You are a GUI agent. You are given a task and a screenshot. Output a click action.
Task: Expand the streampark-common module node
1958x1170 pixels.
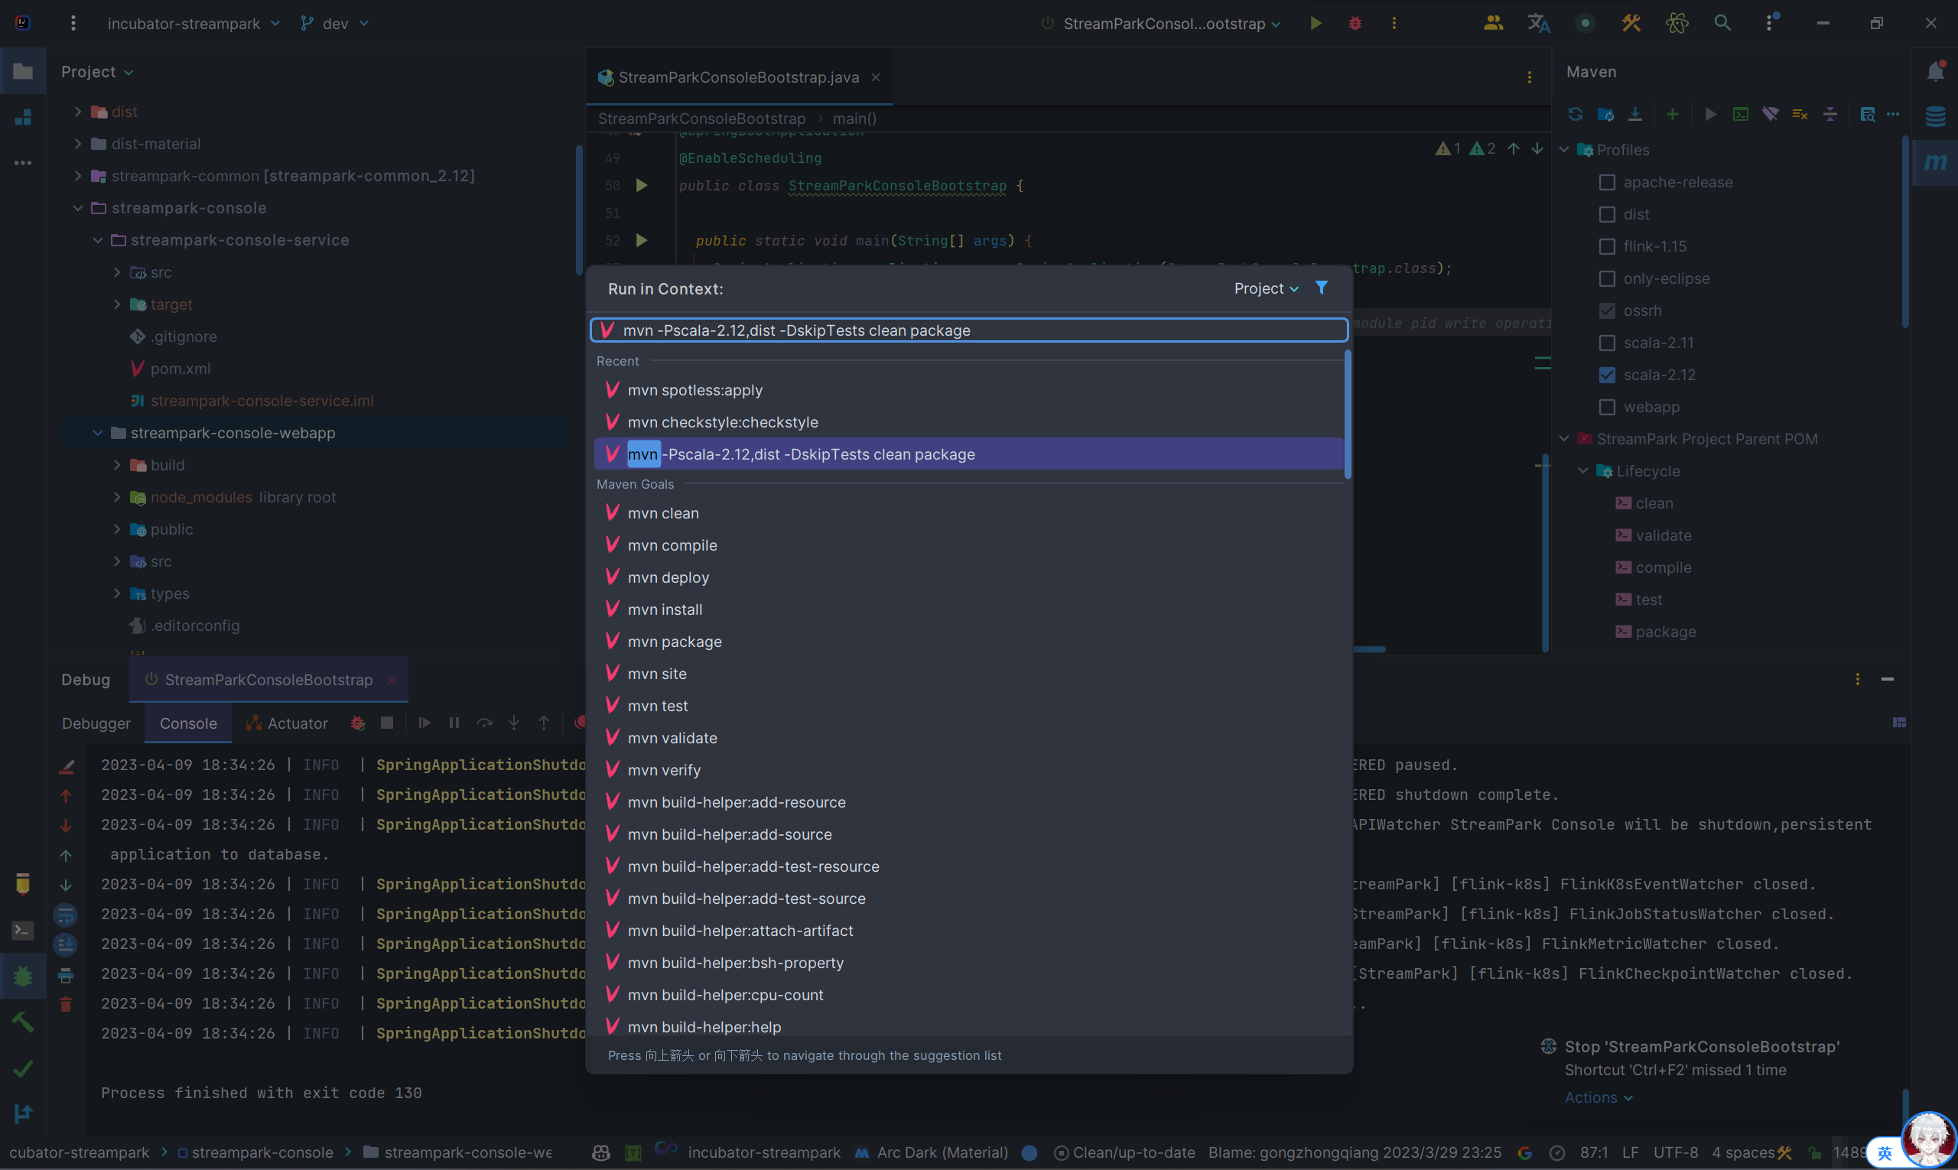coord(78,176)
